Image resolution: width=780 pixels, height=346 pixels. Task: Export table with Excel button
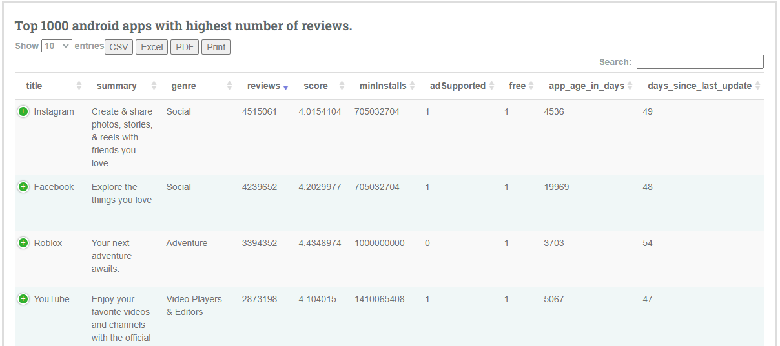click(152, 47)
